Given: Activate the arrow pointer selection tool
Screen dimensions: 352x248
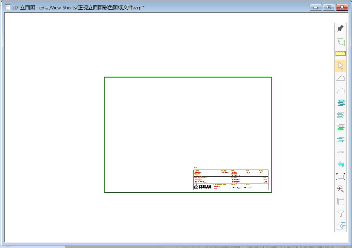Looking at the screenshot, I should pyautogui.click(x=340, y=66).
